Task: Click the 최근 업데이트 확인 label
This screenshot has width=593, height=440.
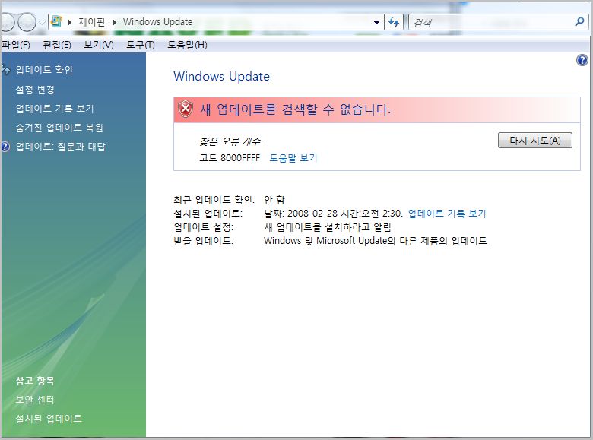Action: (x=214, y=200)
